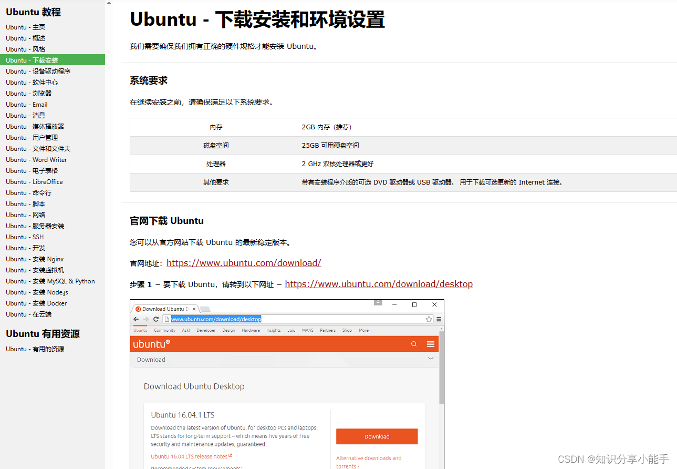Open the Ubuntu - 网络 sidebar link
The height and width of the screenshot is (469, 677).
(x=26, y=215)
